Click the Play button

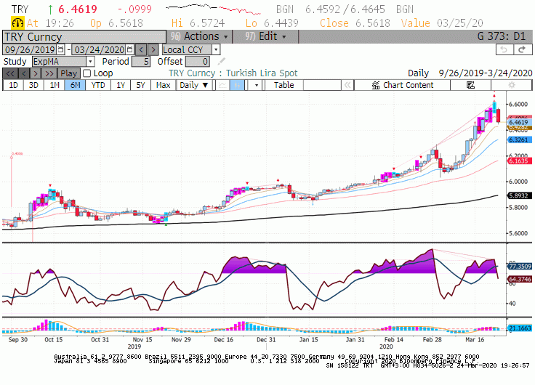click(x=68, y=73)
